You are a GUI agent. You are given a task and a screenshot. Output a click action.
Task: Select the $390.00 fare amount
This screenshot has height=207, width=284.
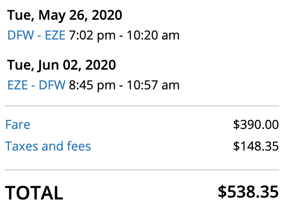click(x=256, y=125)
